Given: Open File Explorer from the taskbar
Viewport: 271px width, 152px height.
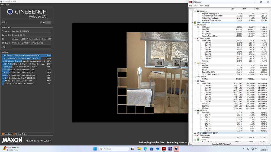Looking at the screenshot, I should [139, 149].
